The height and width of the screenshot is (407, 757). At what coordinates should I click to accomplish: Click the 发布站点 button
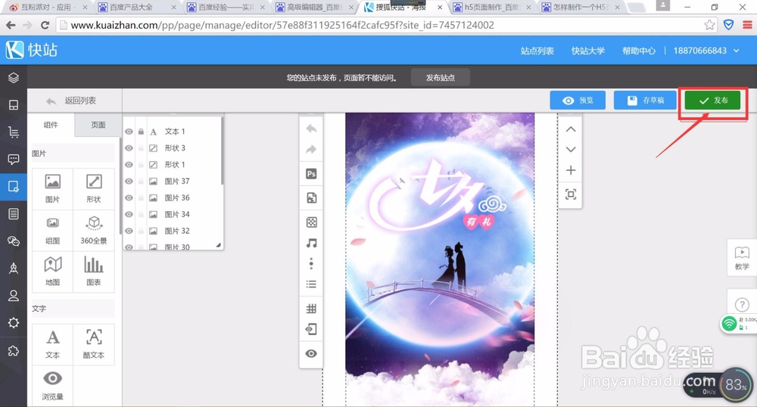pyautogui.click(x=441, y=78)
